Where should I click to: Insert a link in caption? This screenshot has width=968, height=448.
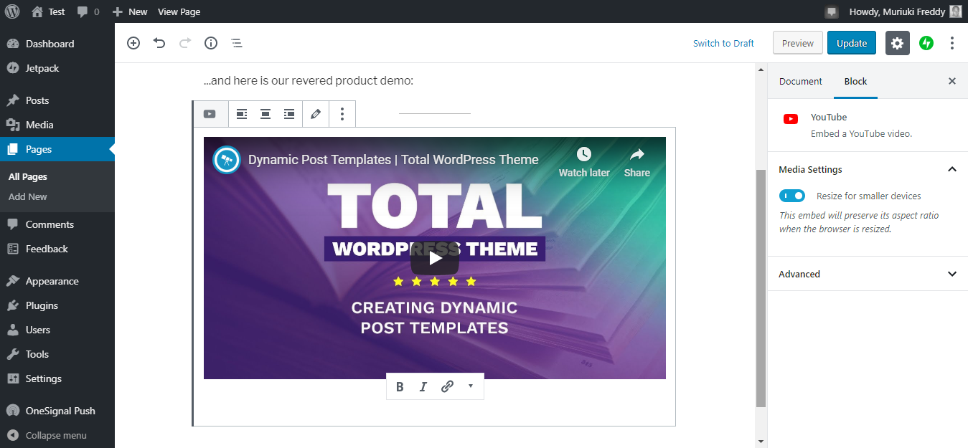coord(447,386)
